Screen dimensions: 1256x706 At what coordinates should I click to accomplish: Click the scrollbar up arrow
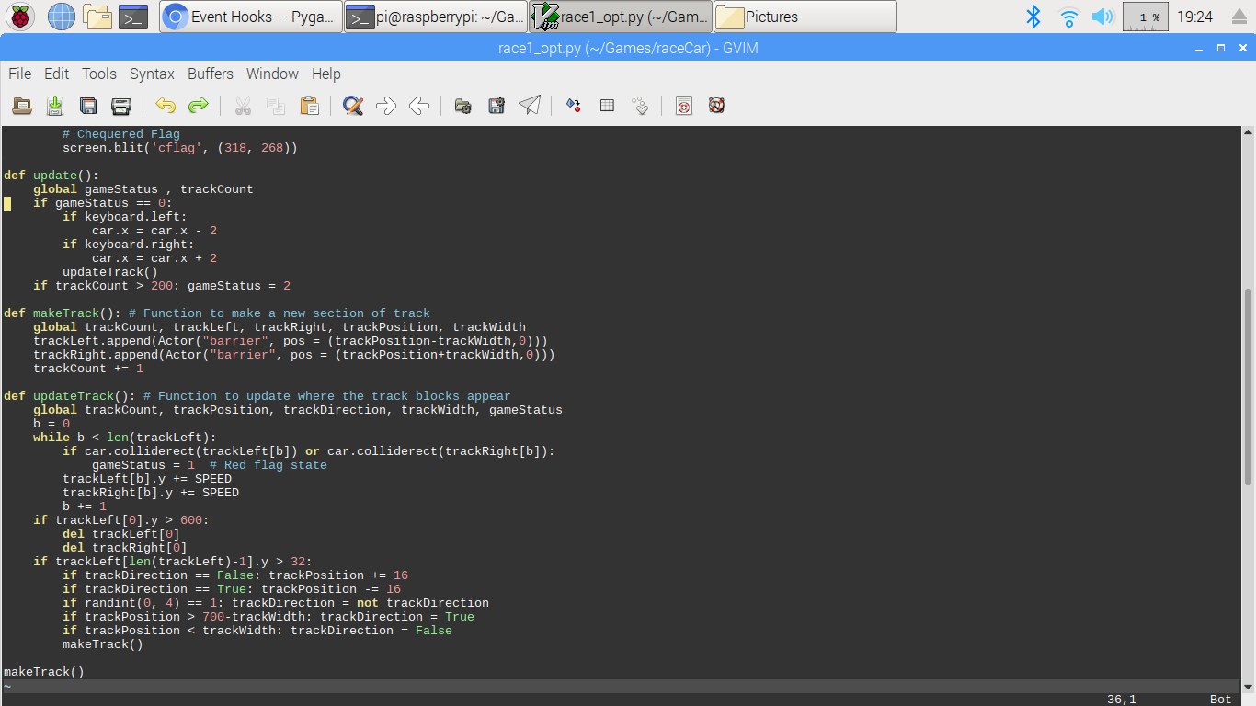tap(1248, 133)
